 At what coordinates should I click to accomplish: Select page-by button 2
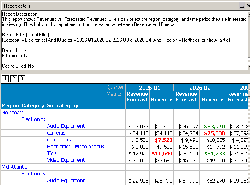pos(13,78)
